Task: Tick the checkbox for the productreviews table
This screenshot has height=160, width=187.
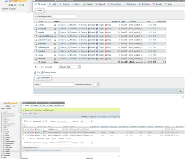Action: [x=36, y=40]
